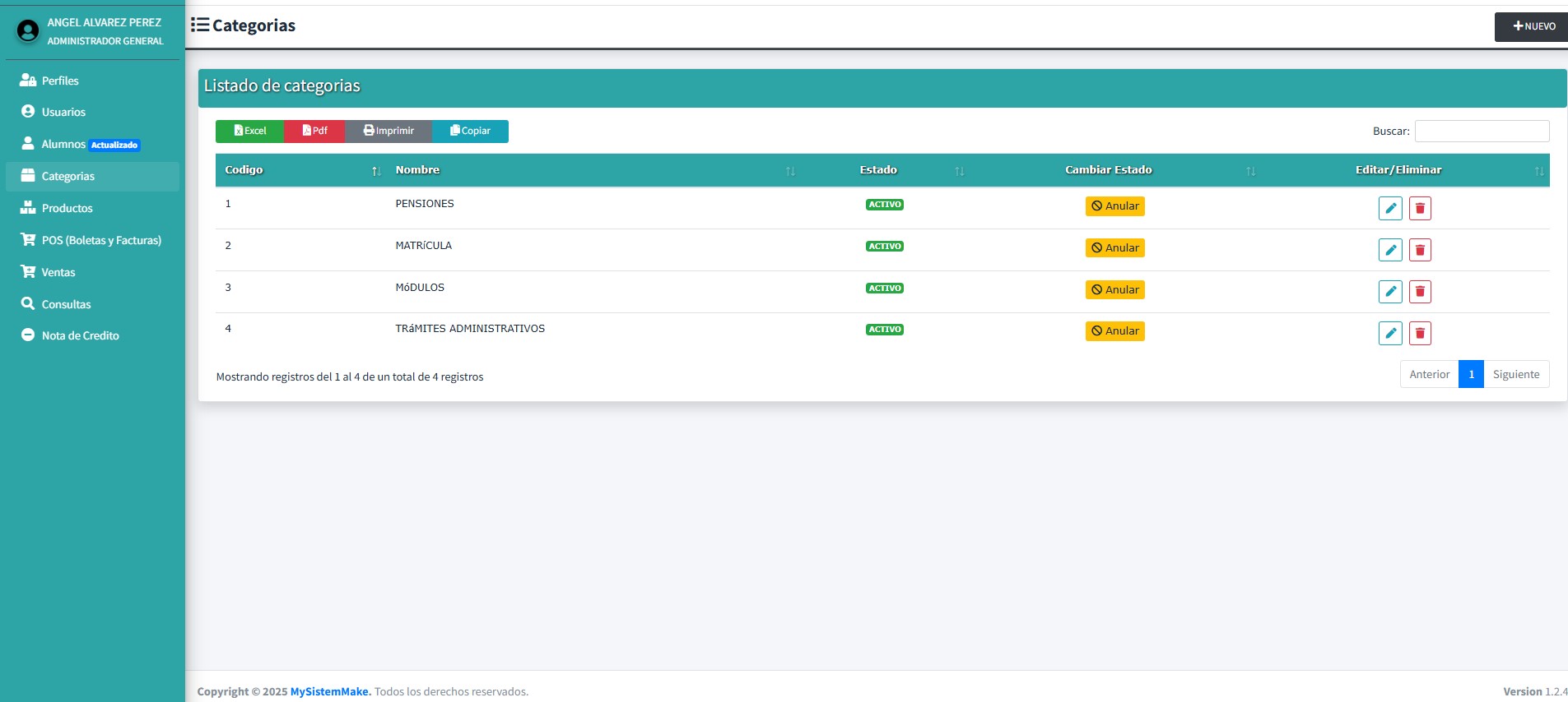Go to POS (Boletas y Facturas)
This screenshot has width=1568, height=702.
100,241
